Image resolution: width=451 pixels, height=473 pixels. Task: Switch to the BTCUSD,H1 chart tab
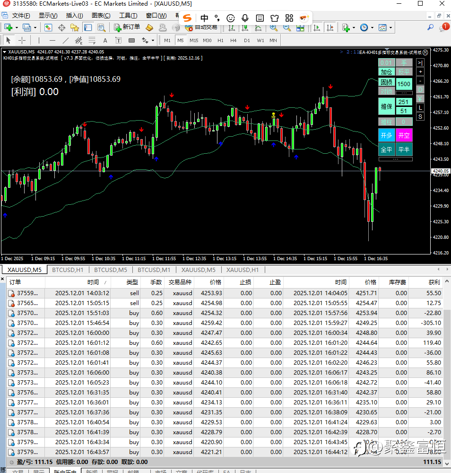(x=67, y=270)
